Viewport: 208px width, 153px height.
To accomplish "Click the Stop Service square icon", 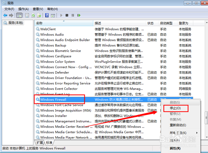I will click(67, 15).
